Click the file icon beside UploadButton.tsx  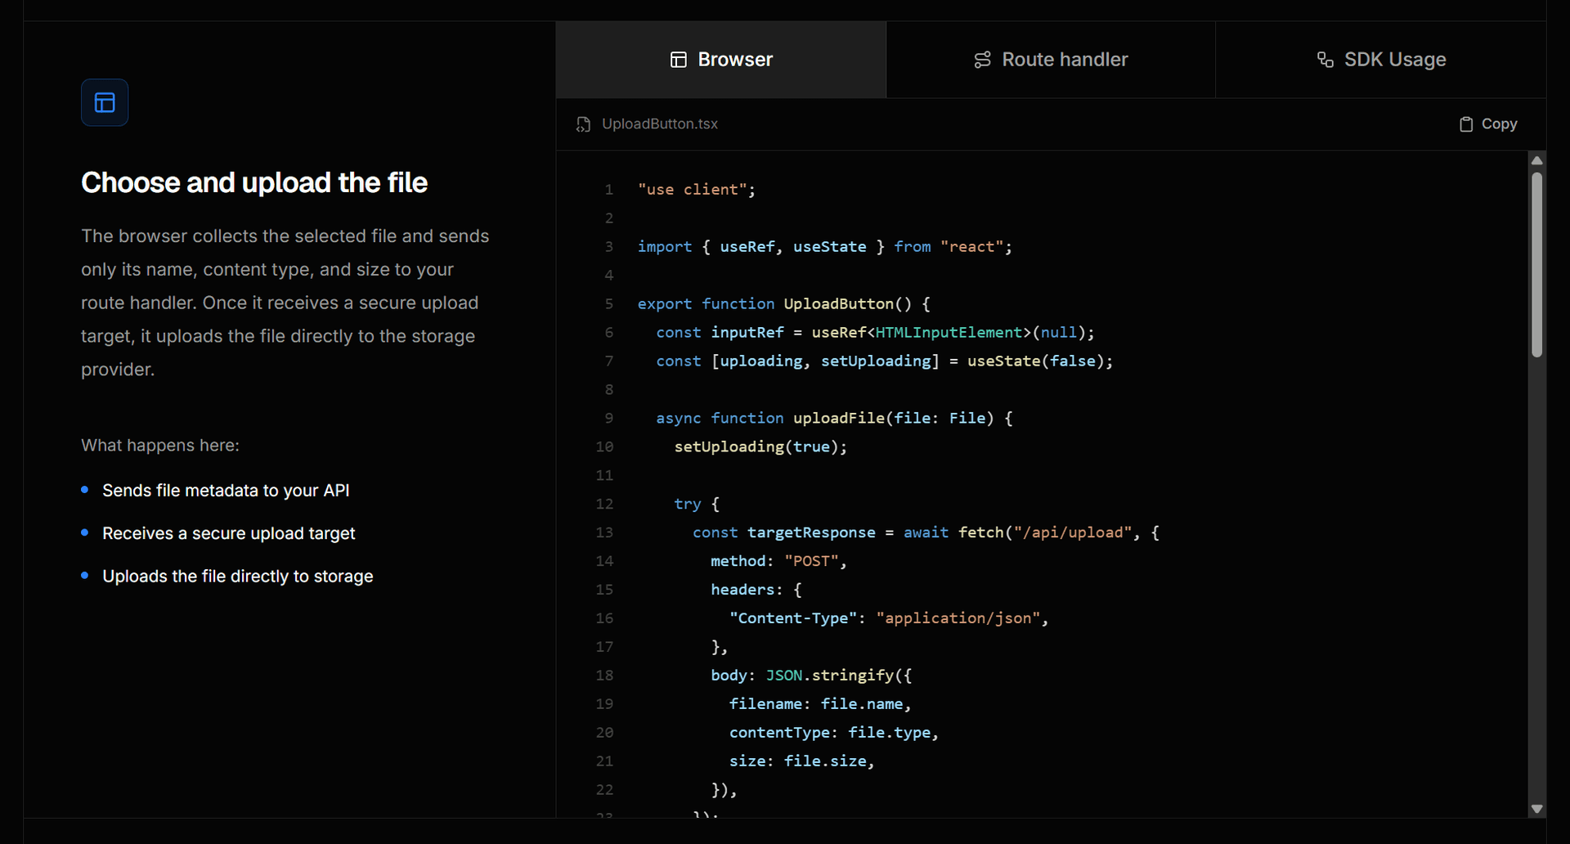(583, 124)
